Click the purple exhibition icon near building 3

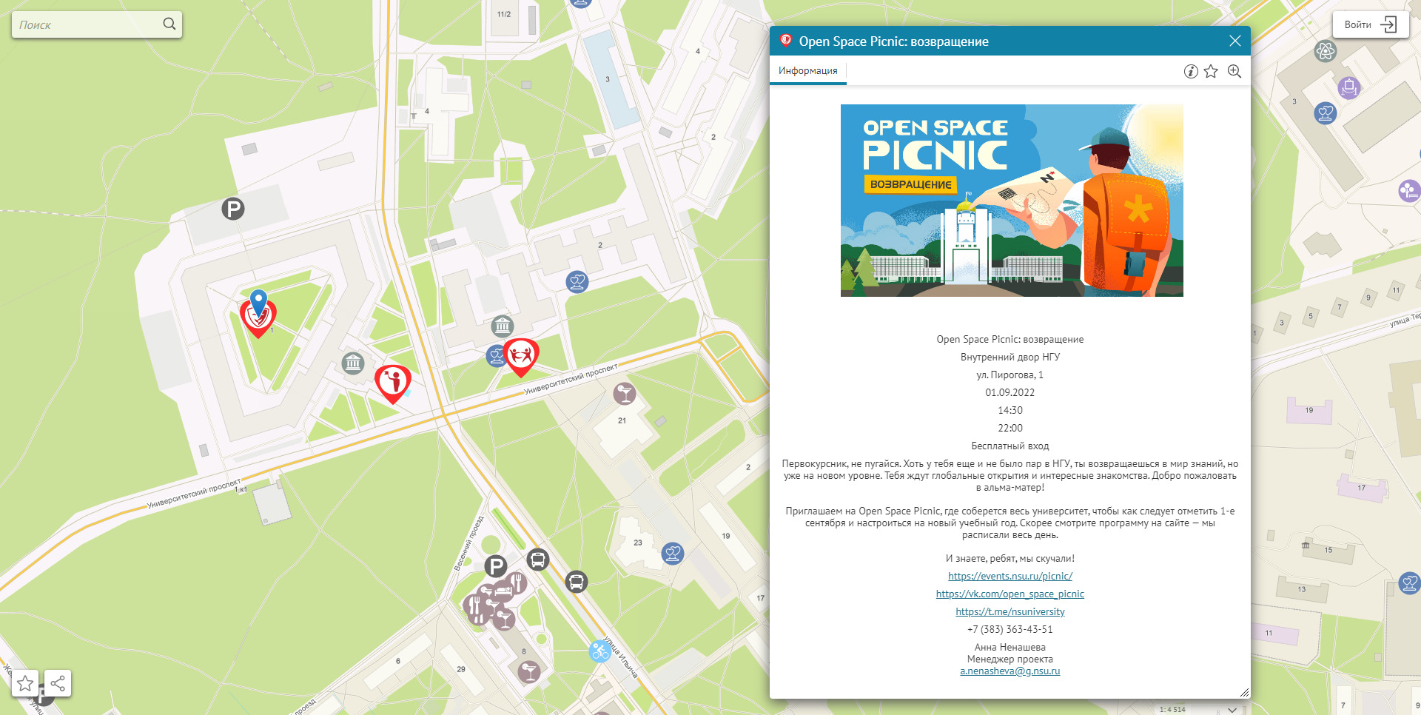[1349, 87]
